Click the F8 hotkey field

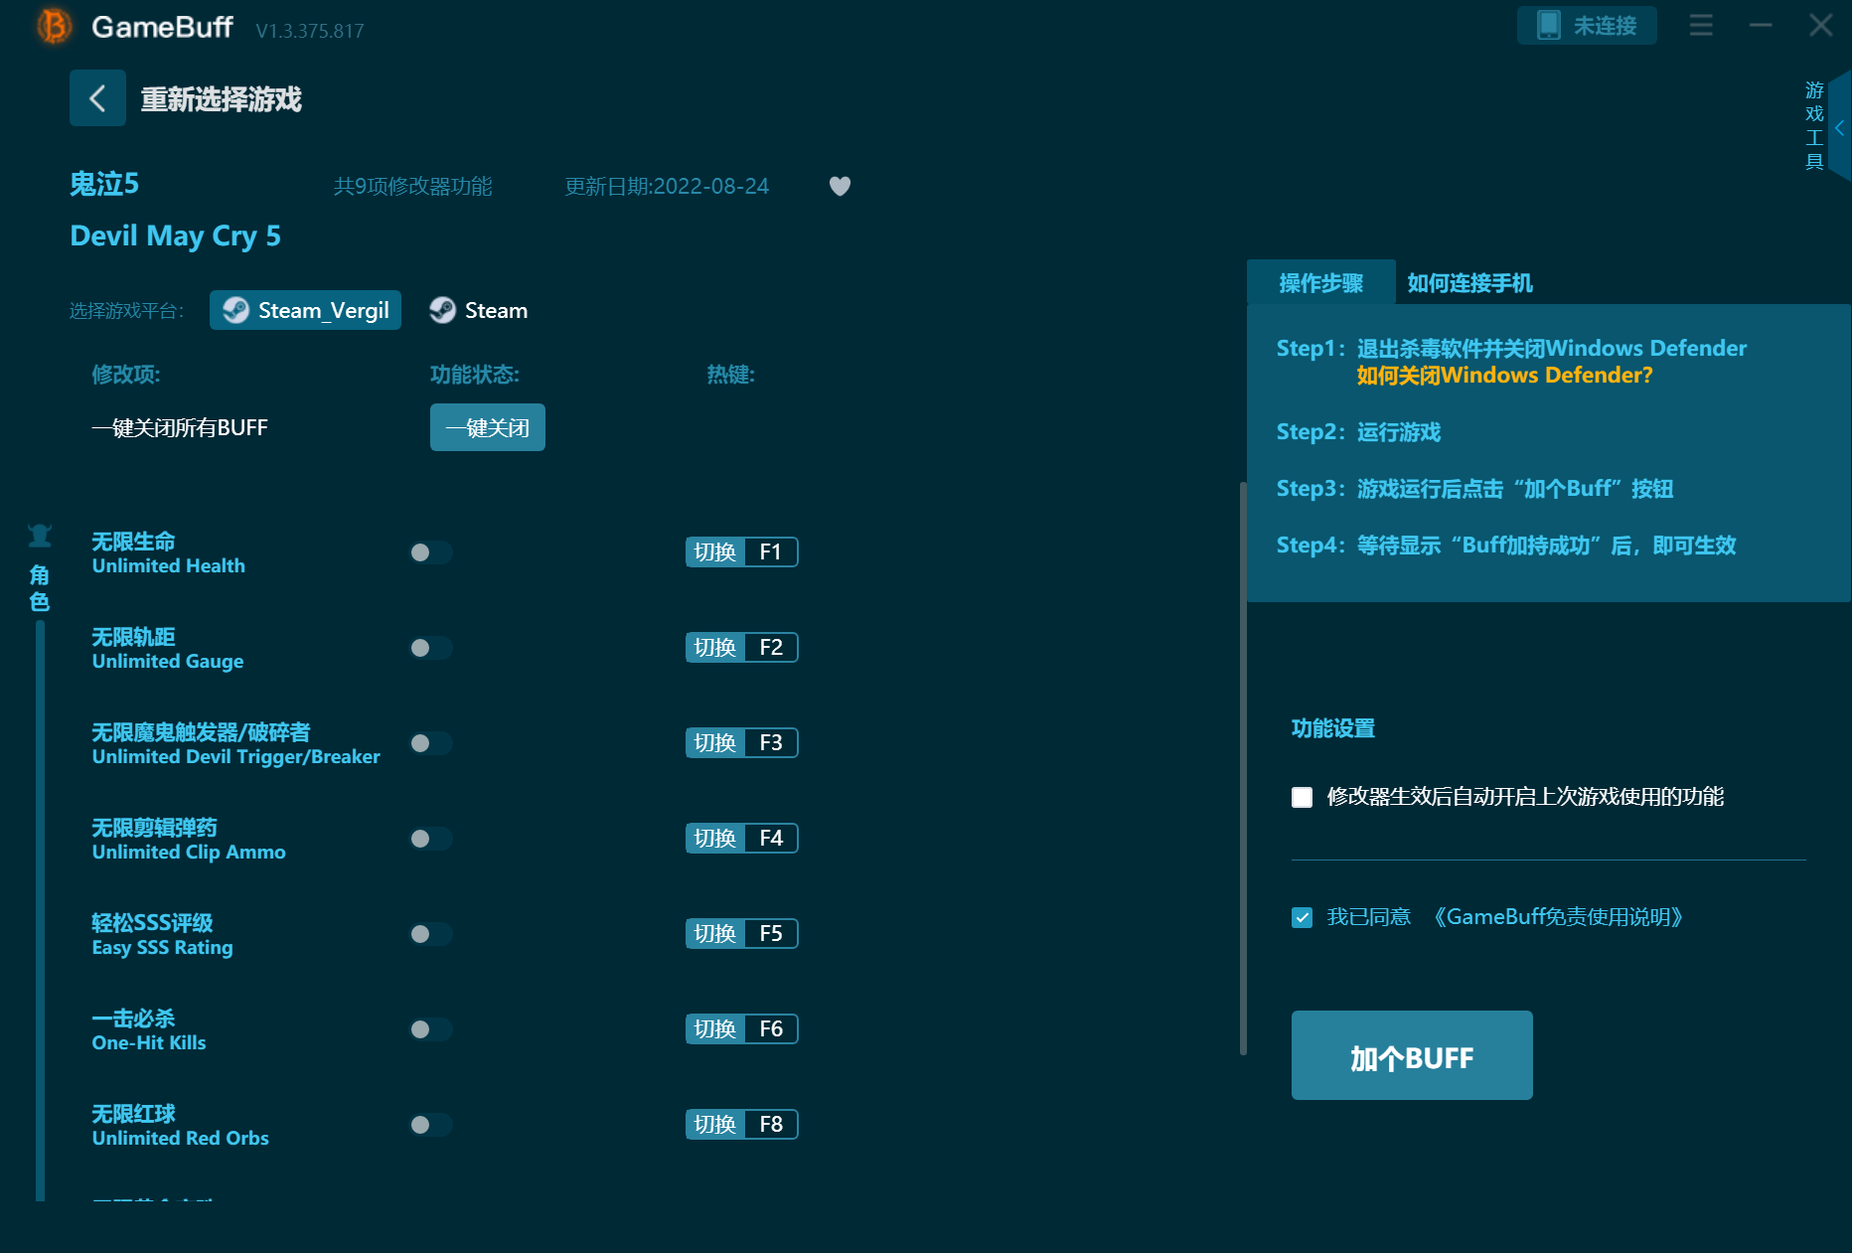point(771,1125)
